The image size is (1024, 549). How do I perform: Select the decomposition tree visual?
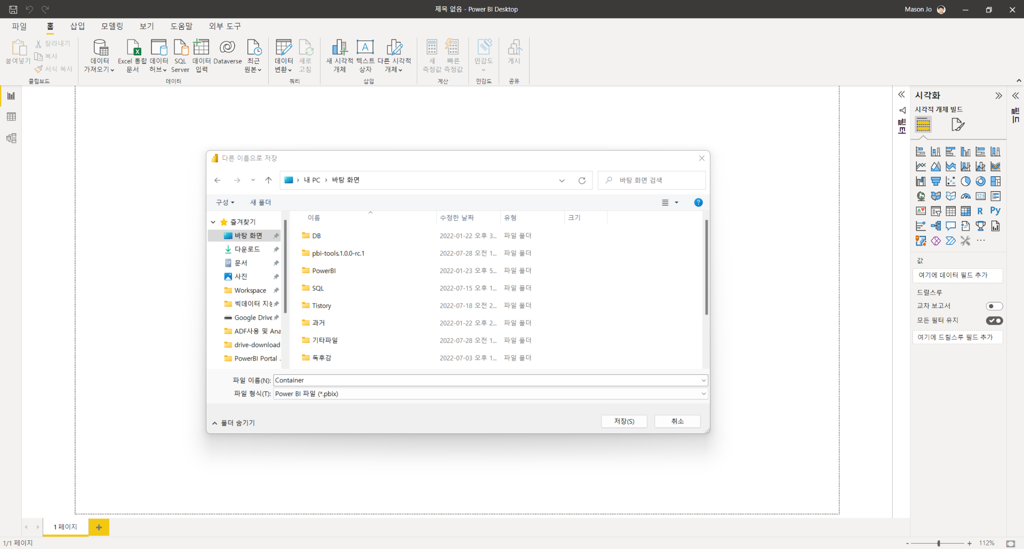pos(935,226)
